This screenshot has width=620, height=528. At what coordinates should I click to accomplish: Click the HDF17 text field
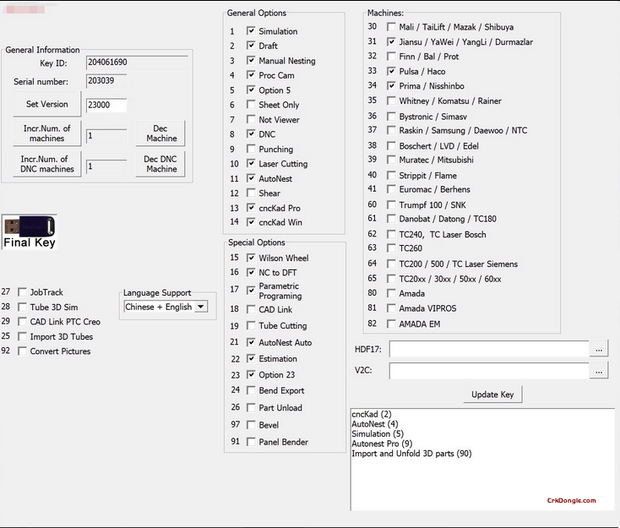pos(488,349)
